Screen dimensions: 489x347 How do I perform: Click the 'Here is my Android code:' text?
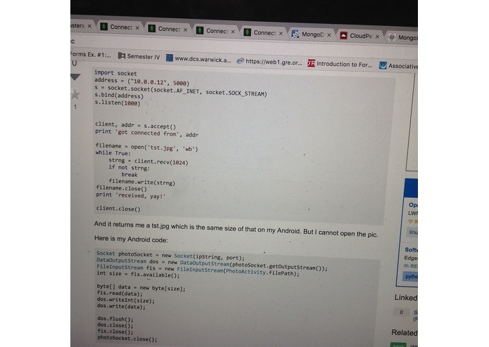pyautogui.click(x=131, y=240)
